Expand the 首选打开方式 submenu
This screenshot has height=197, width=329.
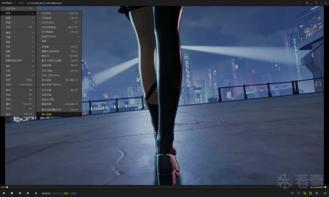(x=59, y=36)
